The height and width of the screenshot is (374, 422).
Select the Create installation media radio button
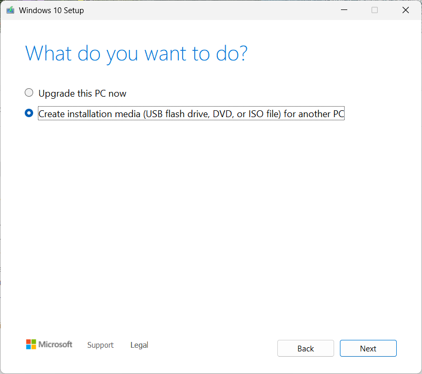click(x=29, y=113)
